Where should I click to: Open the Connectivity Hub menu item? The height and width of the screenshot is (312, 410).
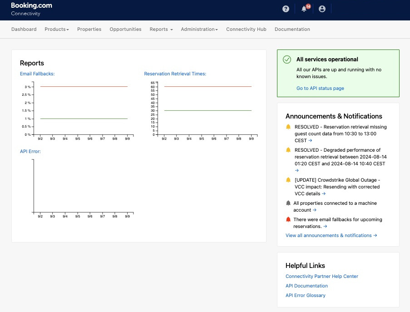[x=246, y=30]
